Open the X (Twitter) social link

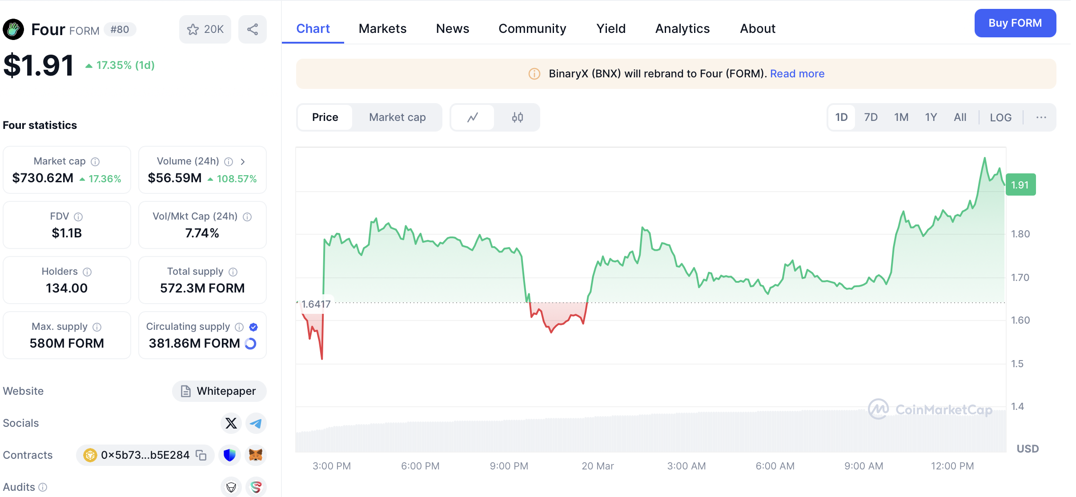231,423
